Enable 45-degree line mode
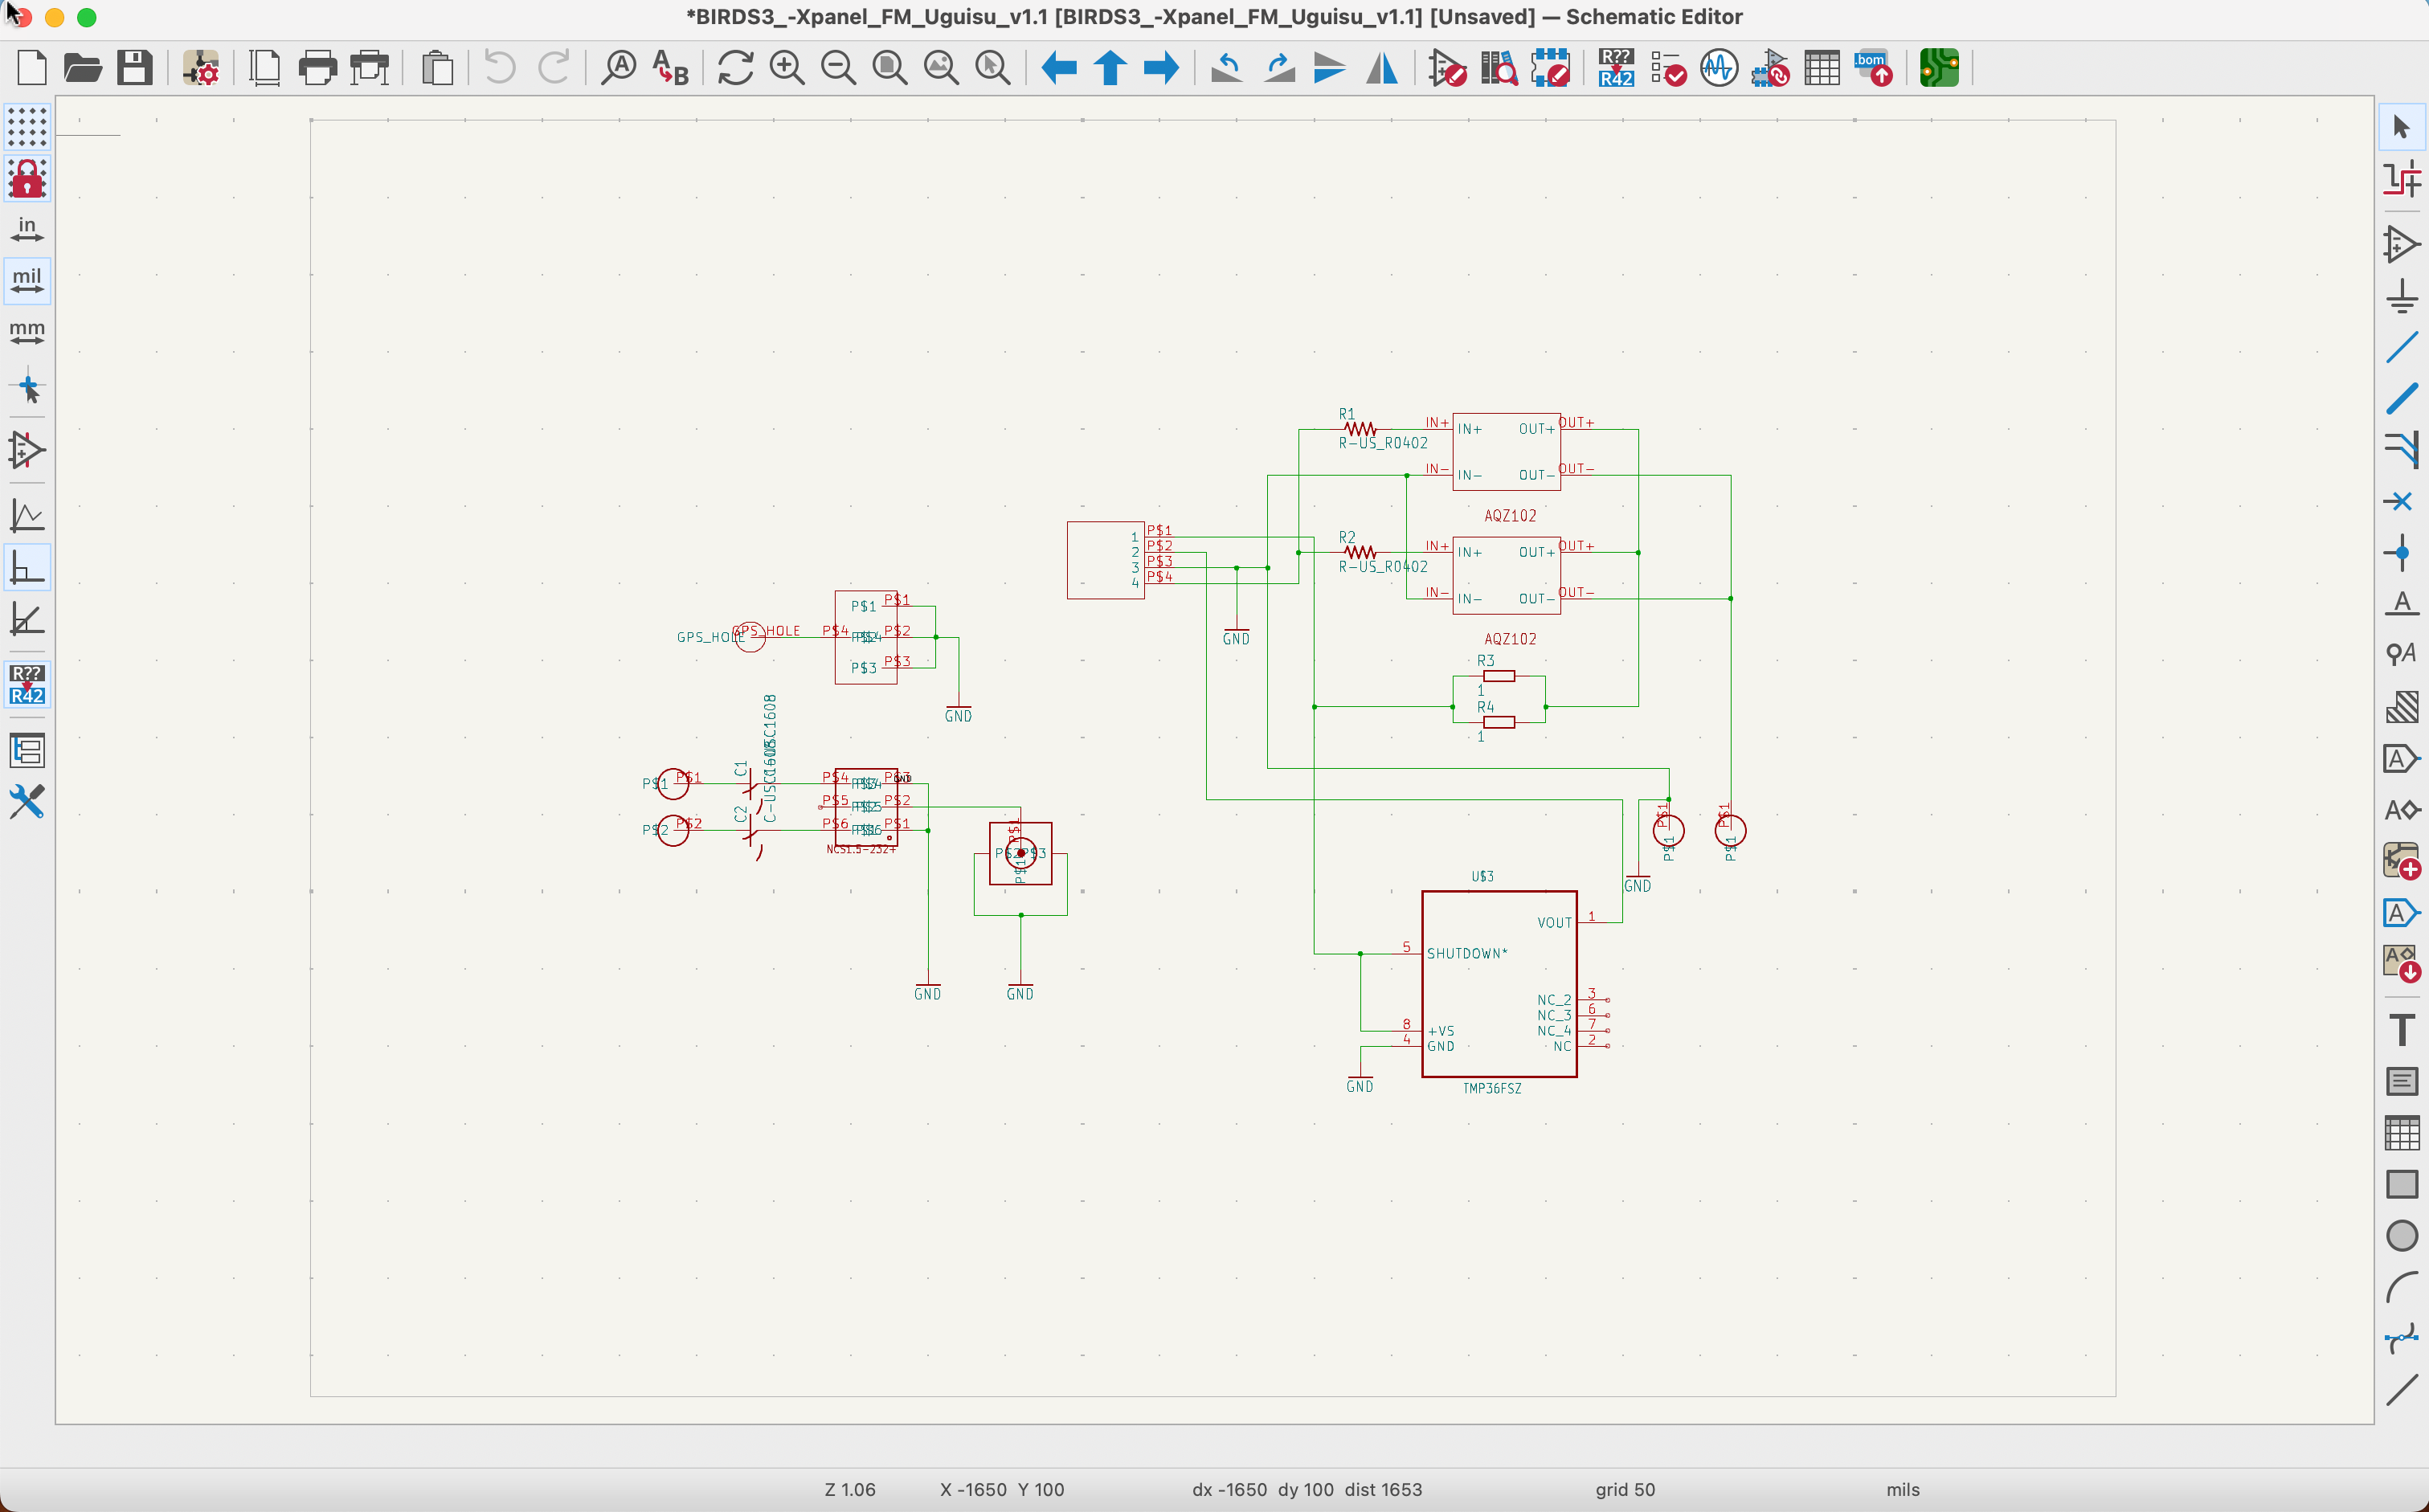 [x=27, y=619]
